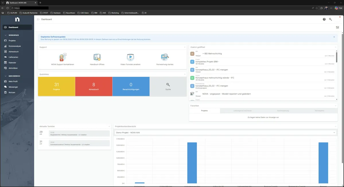Open the Dashboard item in the sidebar
Viewport: 344px width, 187px height.
(x=17, y=27)
